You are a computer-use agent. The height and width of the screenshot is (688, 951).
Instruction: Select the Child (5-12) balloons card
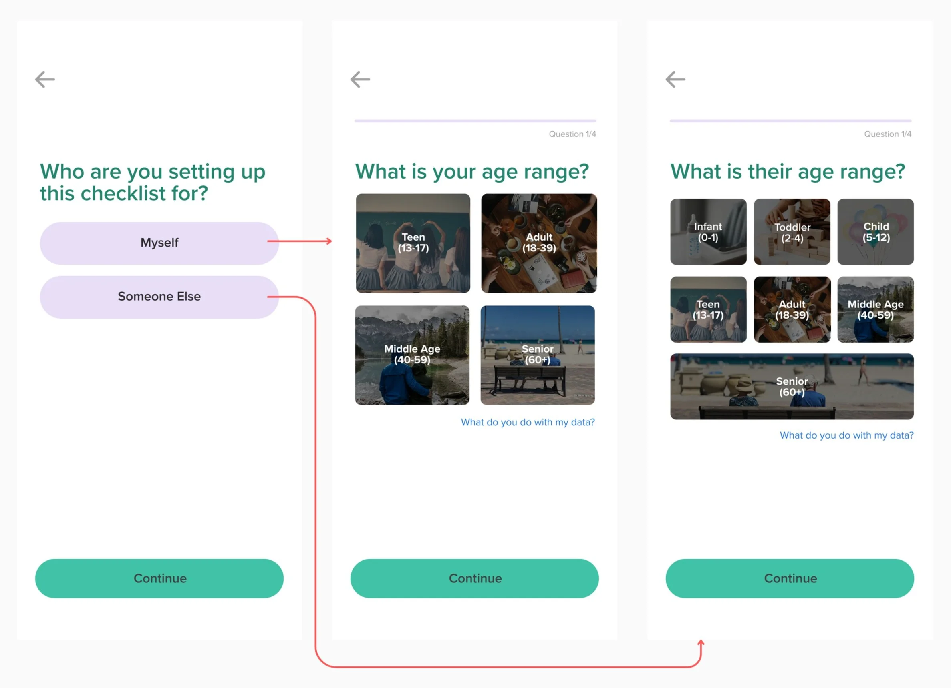click(876, 232)
